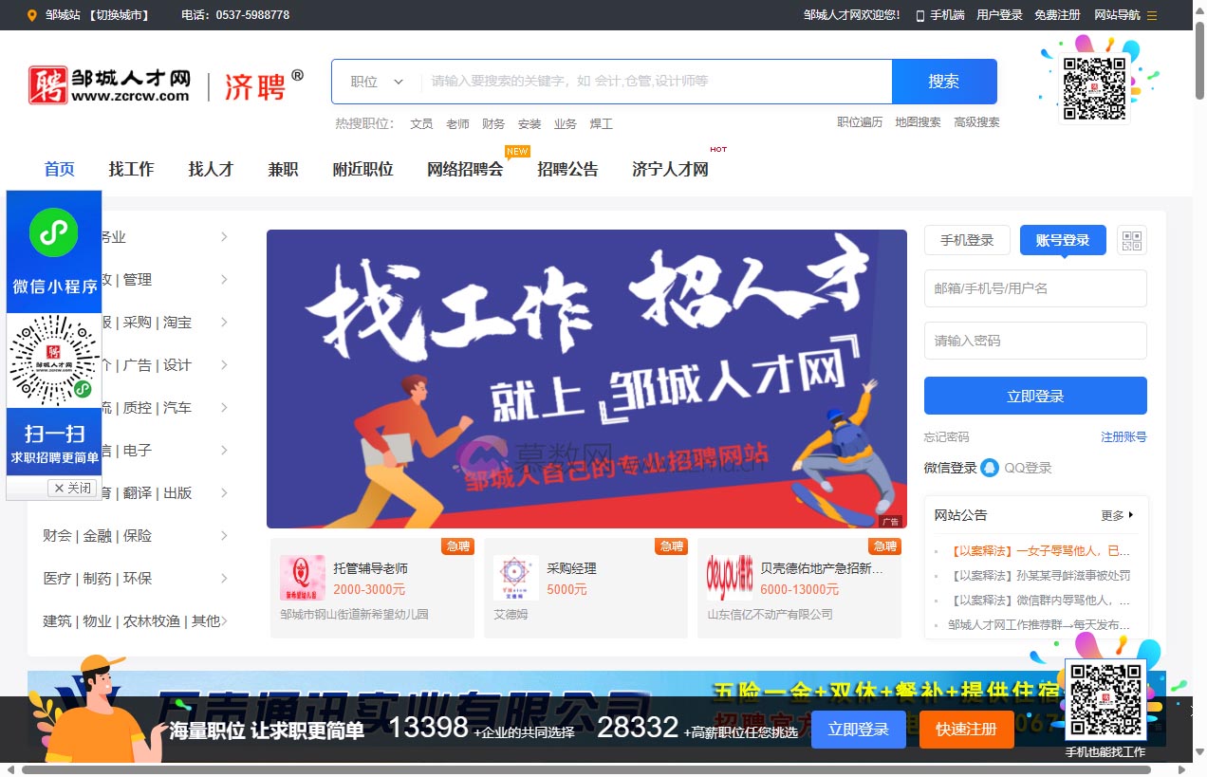Image resolution: width=1207 pixels, height=777 pixels.
Task: Click the 立即登录 login button
Action: (x=1034, y=396)
